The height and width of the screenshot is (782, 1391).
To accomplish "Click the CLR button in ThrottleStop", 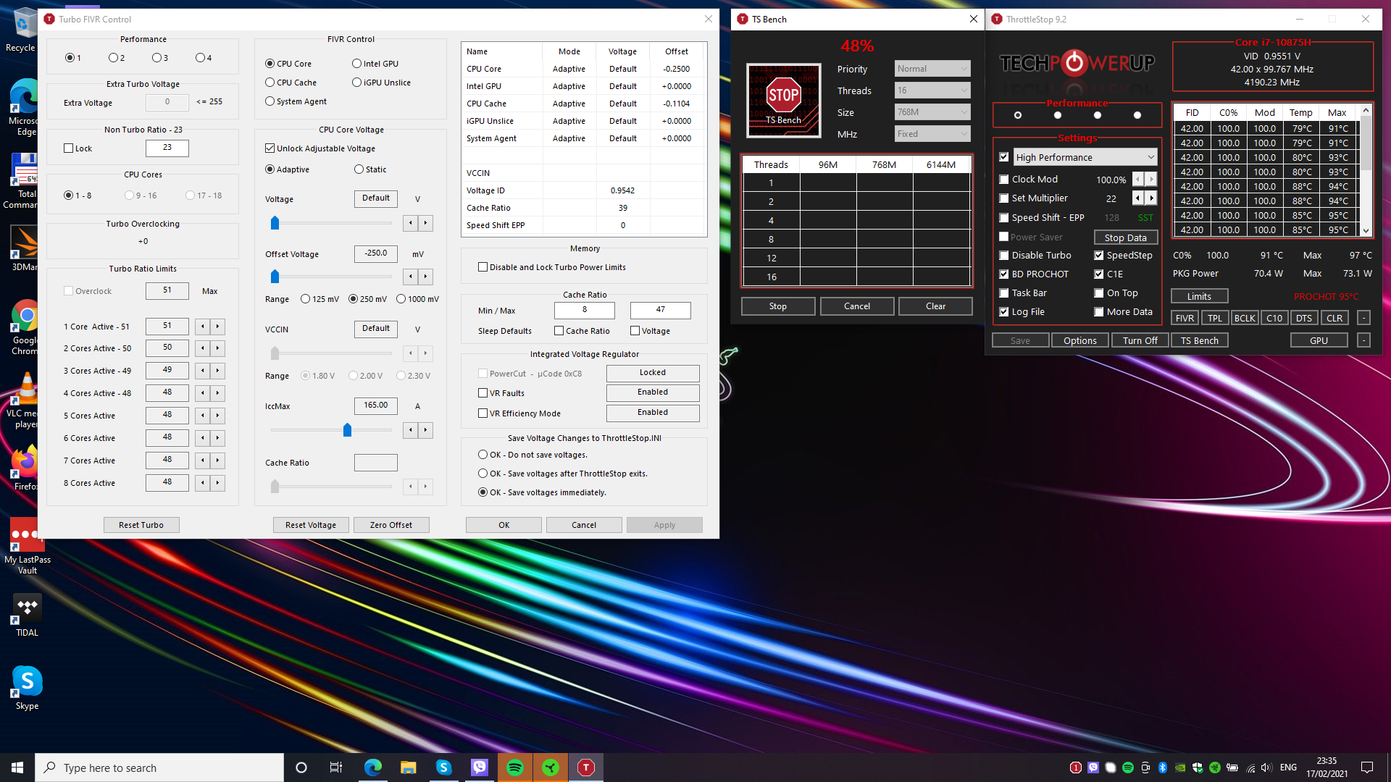I will (x=1334, y=319).
